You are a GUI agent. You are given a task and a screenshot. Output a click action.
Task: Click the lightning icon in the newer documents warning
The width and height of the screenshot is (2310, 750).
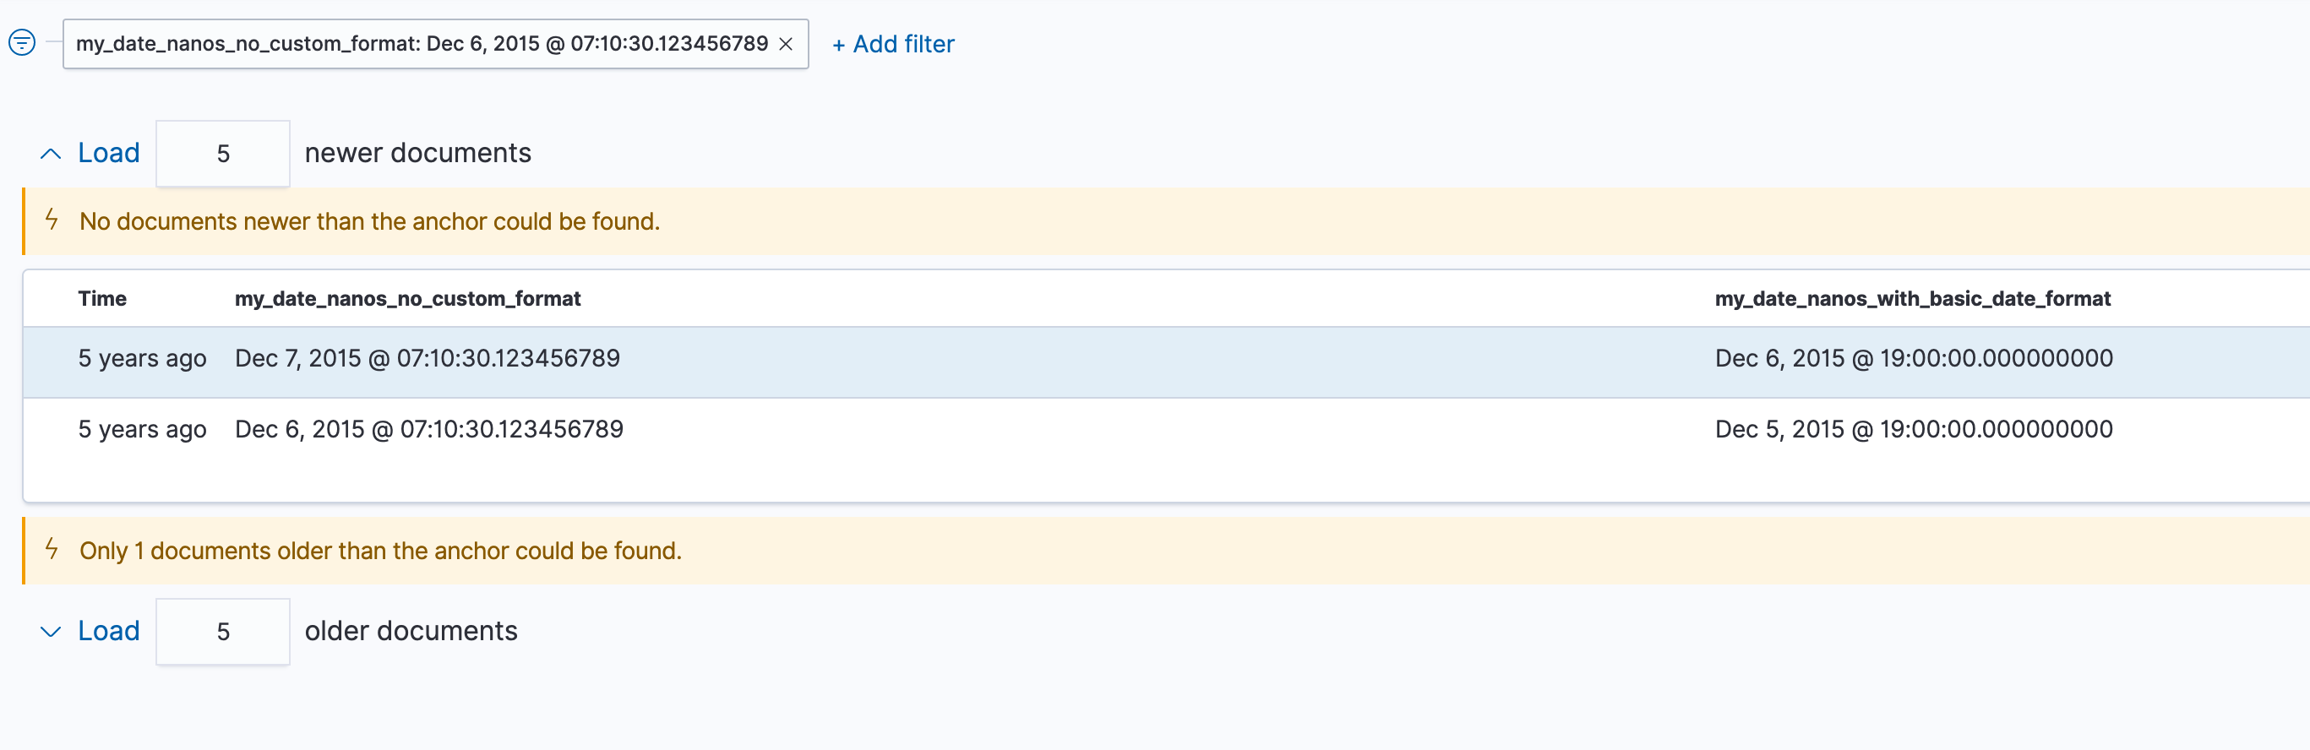[x=51, y=220]
